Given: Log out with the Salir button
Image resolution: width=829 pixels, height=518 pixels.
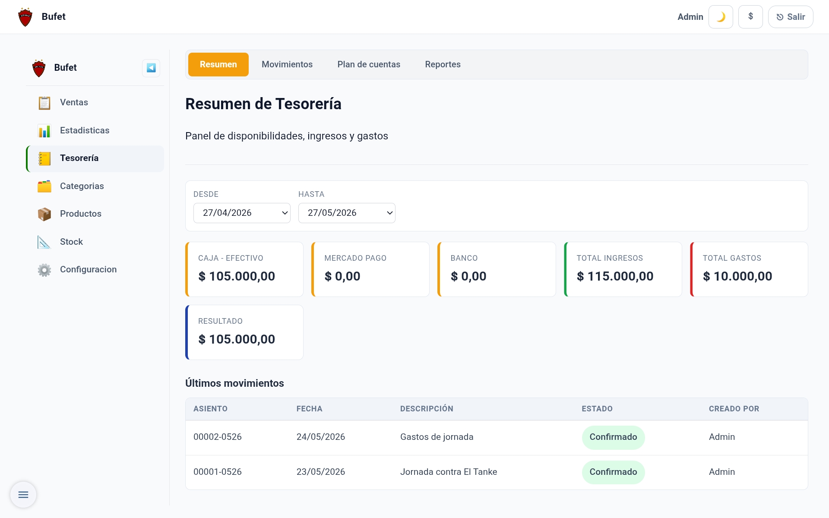Looking at the screenshot, I should (791, 17).
